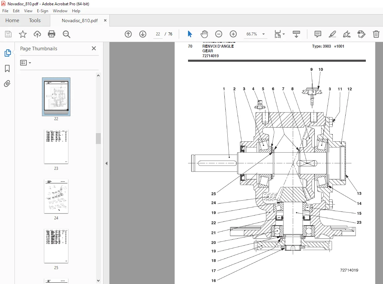The height and width of the screenshot is (284, 383).
Task: Add a comment note
Action: coord(318,34)
